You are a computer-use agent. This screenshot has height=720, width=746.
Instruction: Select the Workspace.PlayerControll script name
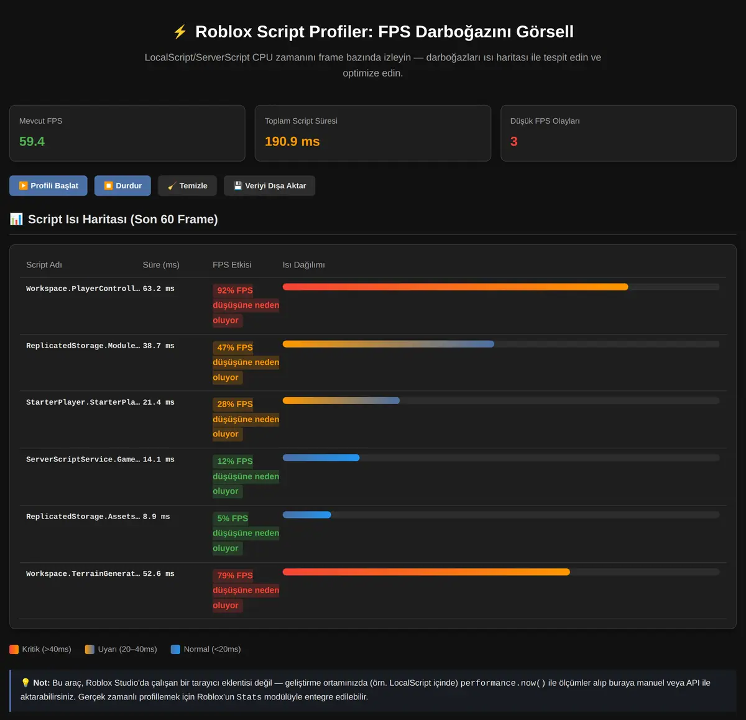(83, 288)
